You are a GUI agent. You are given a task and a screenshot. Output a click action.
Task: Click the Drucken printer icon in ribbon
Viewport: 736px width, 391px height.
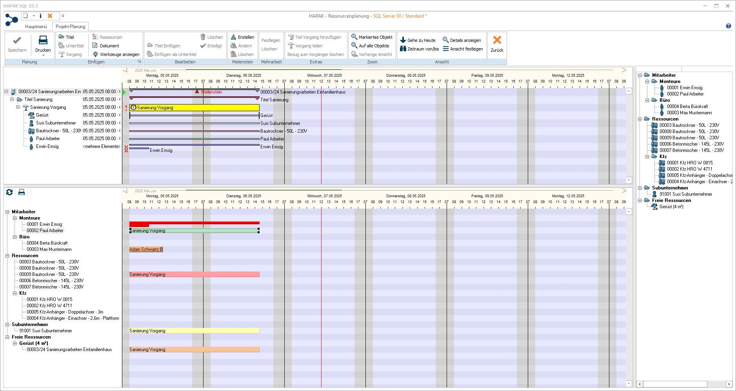point(43,40)
